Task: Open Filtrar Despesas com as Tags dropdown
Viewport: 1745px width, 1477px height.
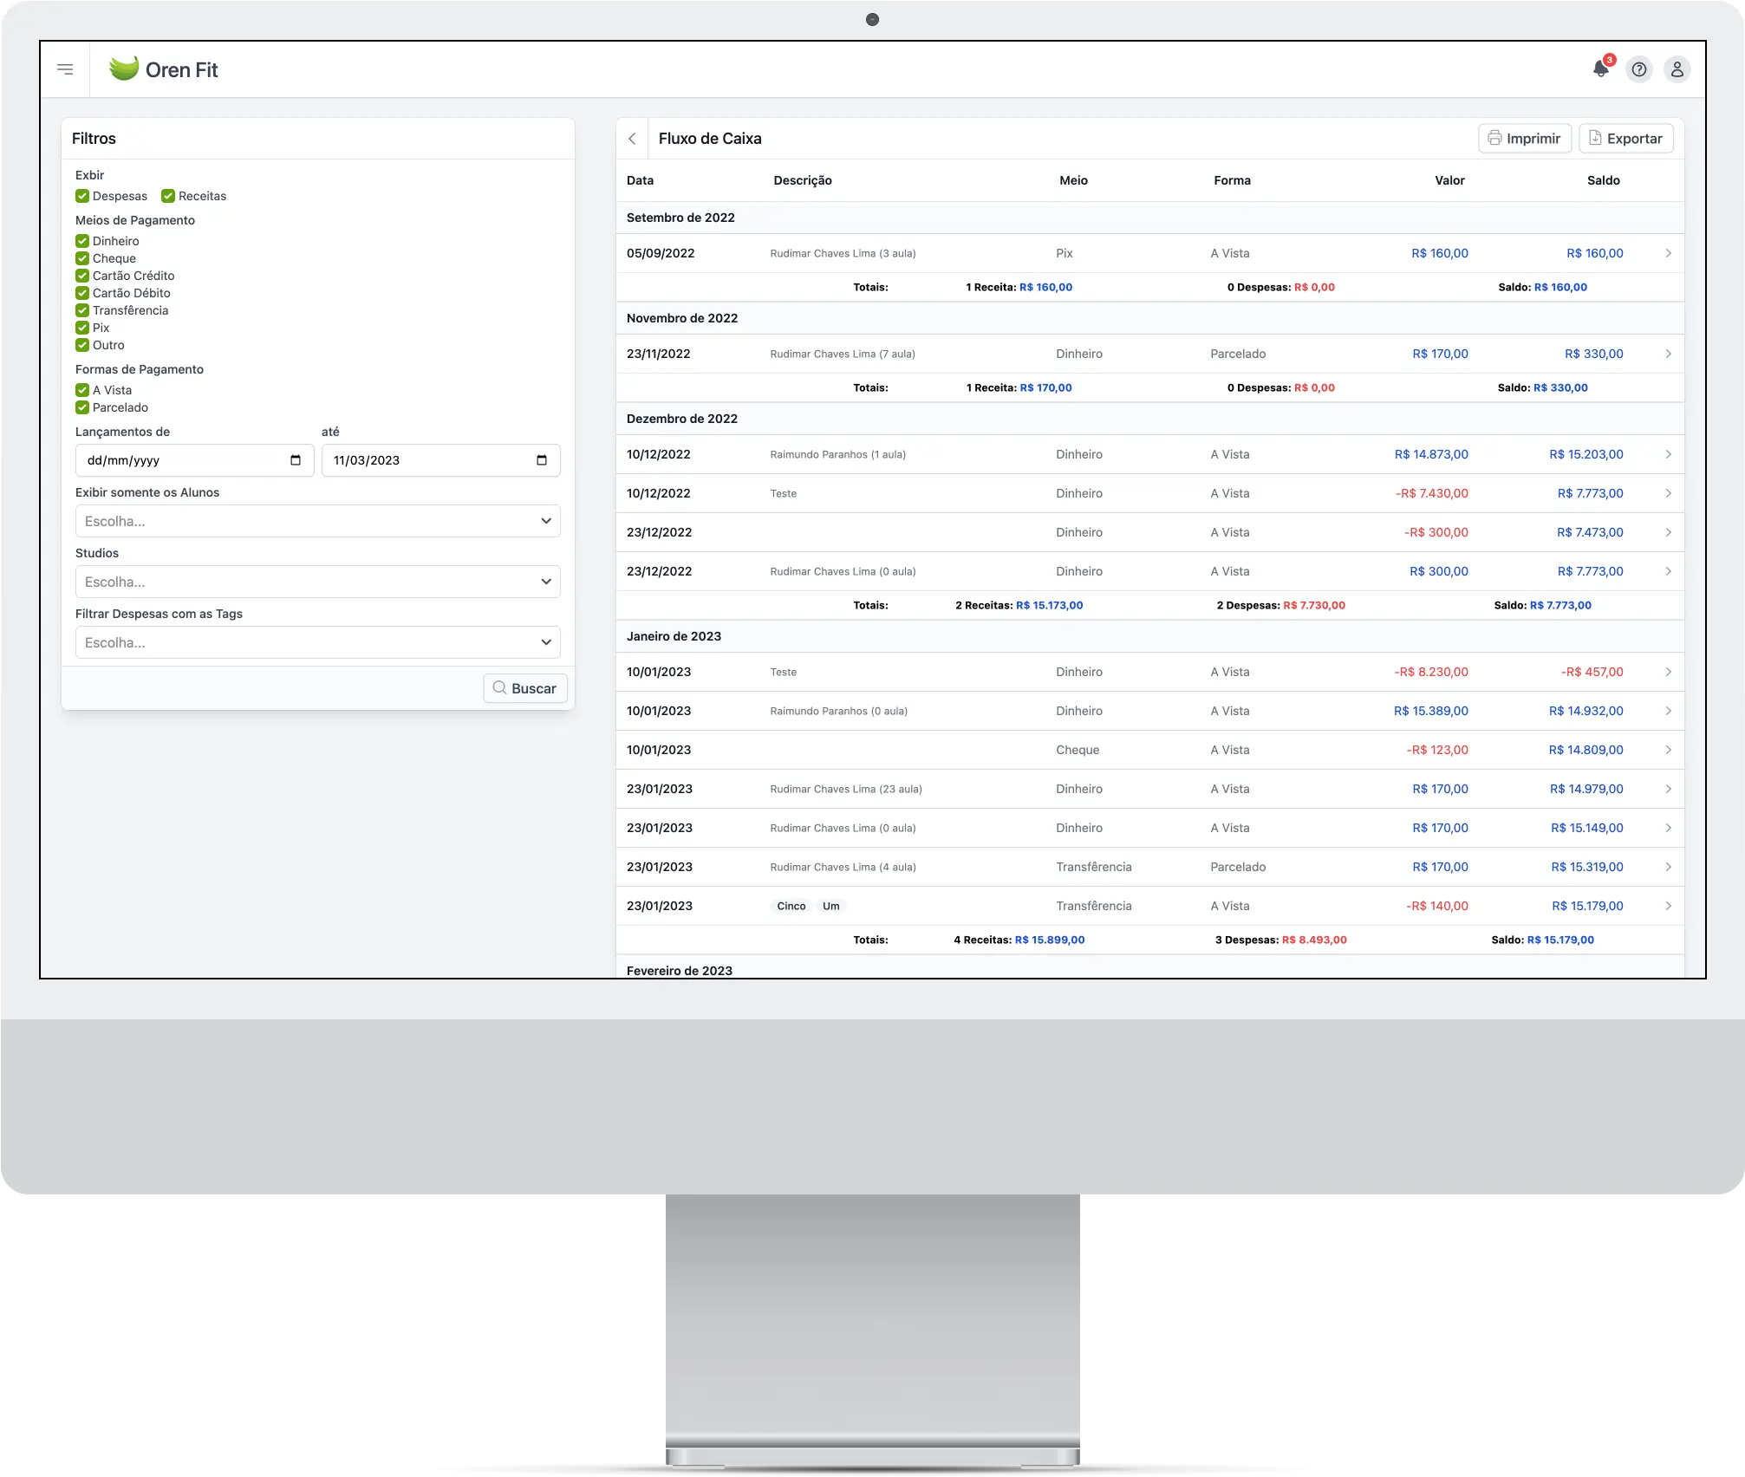Action: click(318, 642)
